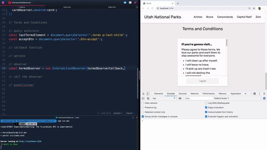Click the browser address bar URL
This screenshot has width=267, height=150.
(x=167, y=8)
